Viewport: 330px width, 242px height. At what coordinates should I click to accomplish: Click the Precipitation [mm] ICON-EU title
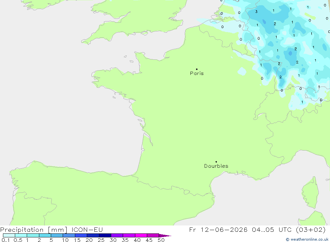pyautogui.click(x=51, y=229)
